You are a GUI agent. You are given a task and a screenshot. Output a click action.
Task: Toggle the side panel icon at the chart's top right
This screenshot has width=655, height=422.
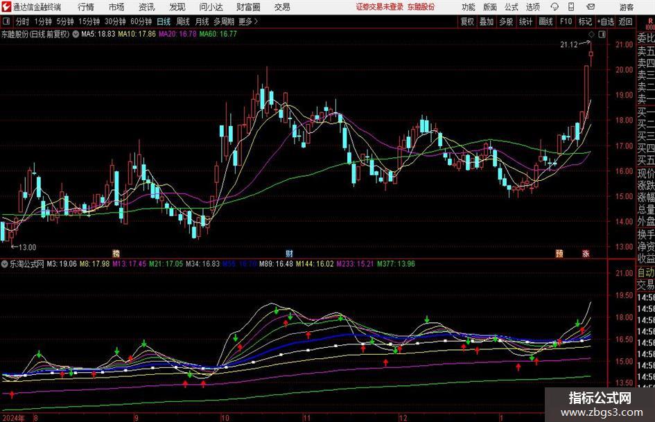(x=602, y=35)
